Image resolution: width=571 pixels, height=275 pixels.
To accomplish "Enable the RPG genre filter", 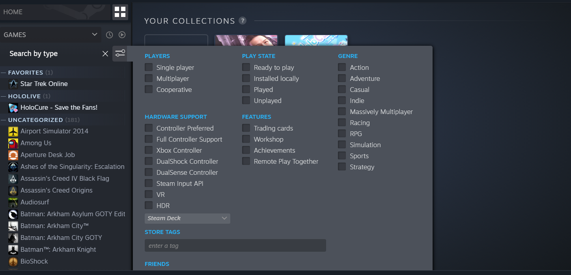I will [x=341, y=133].
